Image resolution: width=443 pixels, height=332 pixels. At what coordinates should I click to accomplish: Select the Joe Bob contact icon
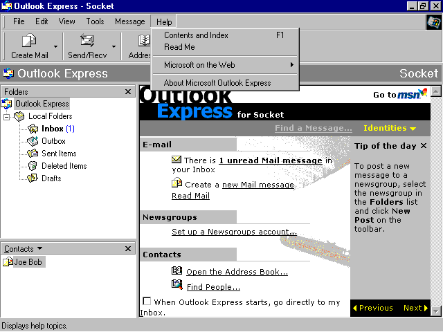tap(8, 261)
